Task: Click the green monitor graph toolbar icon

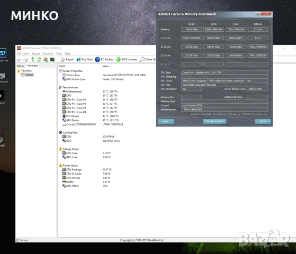Action: (52, 59)
